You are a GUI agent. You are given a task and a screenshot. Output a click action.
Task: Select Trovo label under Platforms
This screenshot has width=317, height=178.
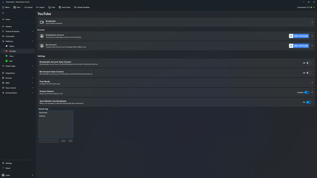click(x=11, y=56)
